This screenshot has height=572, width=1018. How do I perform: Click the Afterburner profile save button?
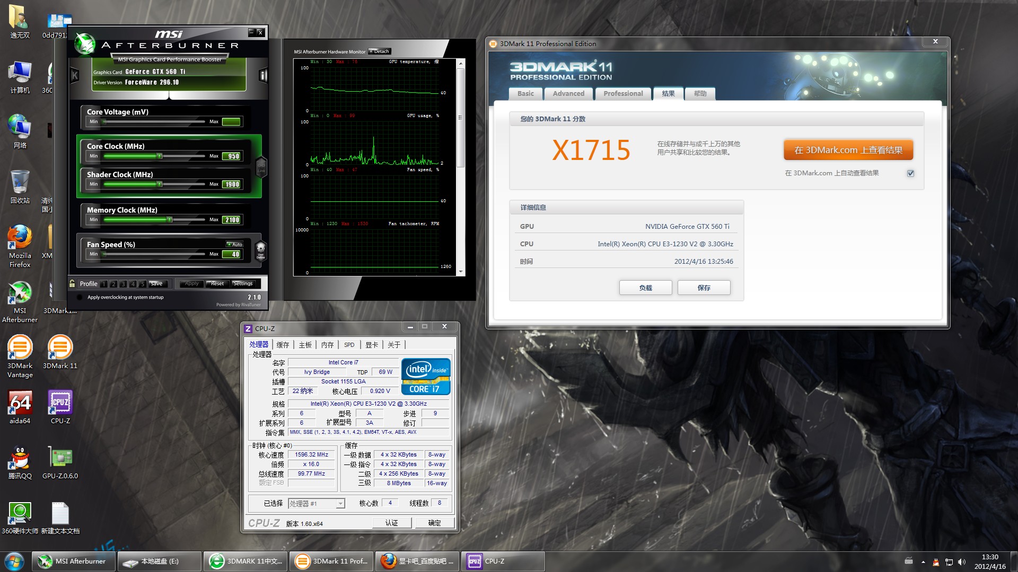coord(157,283)
